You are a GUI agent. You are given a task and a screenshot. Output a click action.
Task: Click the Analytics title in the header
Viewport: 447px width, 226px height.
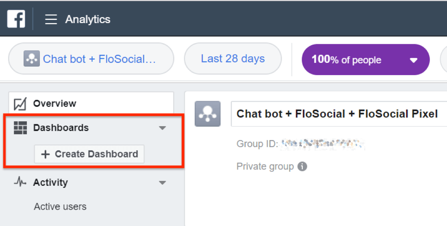(88, 19)
